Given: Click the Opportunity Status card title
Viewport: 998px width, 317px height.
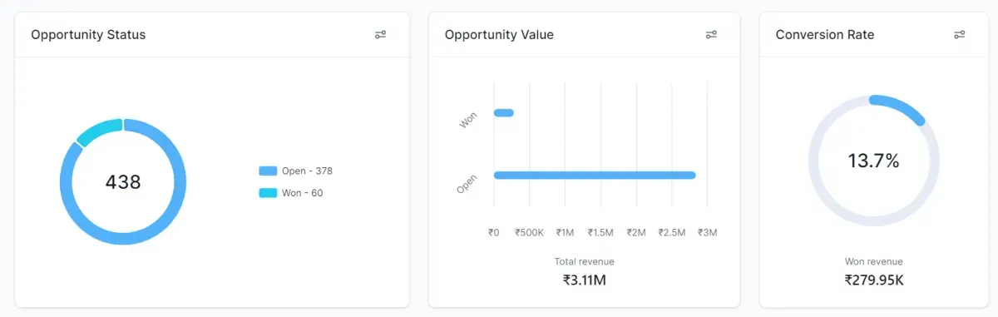Looking at the screenshot, I should 88,35.
